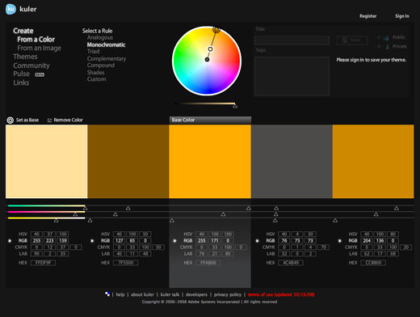
Task: Open the Themes section
Action: pyautogui.click(x=25, y=57)
